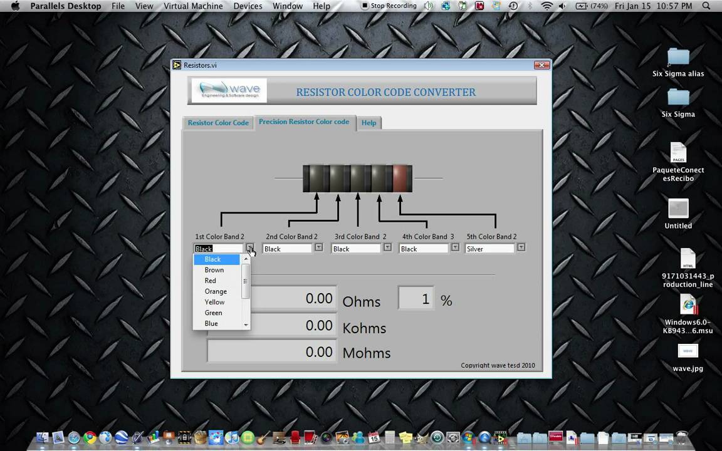
Task: Click the Google Chrome icon in the dock
Action: pyautogui.click(x=90, y=438)
